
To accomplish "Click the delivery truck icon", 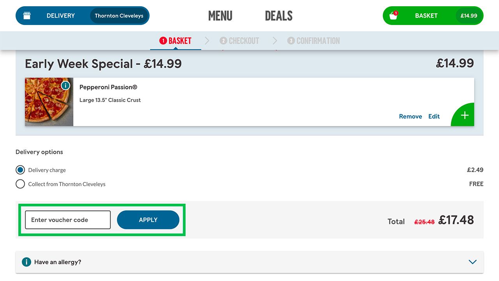I will click(27, 15).
